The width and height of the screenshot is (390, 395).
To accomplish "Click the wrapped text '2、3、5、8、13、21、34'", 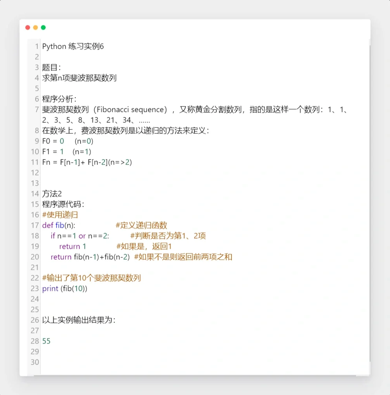I will pyautogui.click(x=87, y=120).
